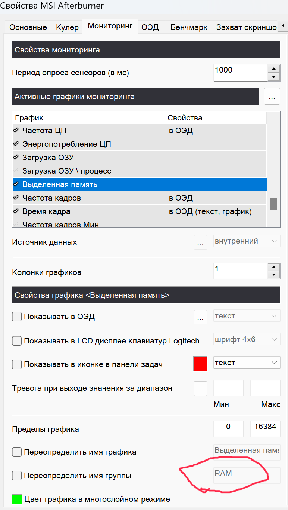This screenshot has width=288, height=510.
Task: Open OSD layout settings ellipsis button
Action: click(x=200, y=317)
